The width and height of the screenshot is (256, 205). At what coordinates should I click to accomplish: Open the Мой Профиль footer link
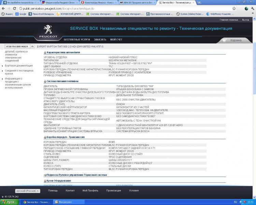click(90, 191)
